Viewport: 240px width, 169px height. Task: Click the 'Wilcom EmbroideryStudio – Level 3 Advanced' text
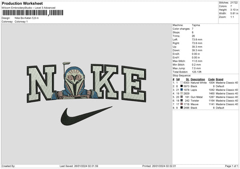click(28, 8)
